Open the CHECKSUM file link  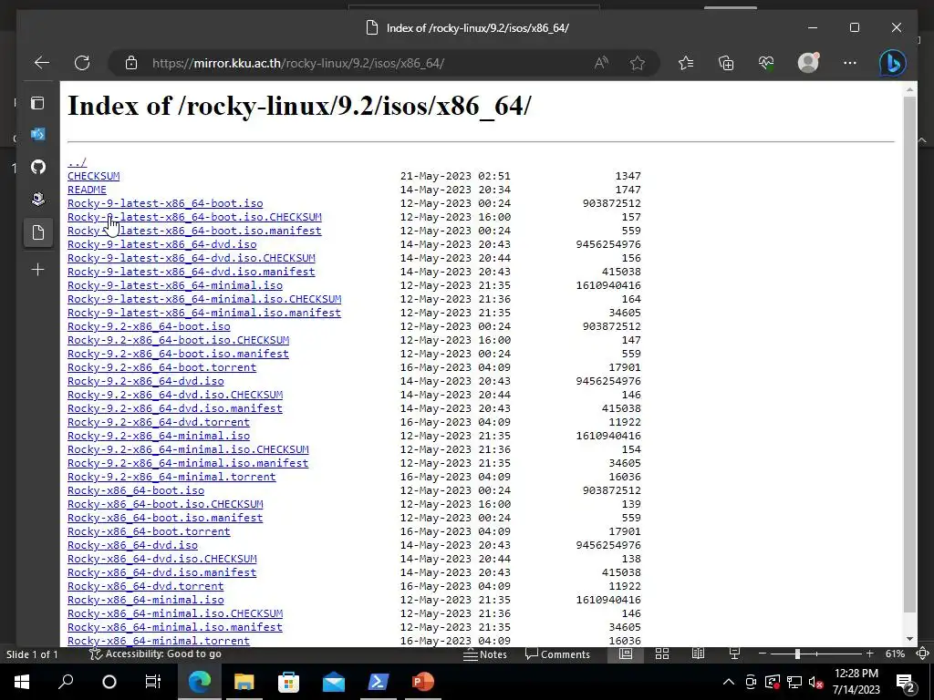point(94,176)
